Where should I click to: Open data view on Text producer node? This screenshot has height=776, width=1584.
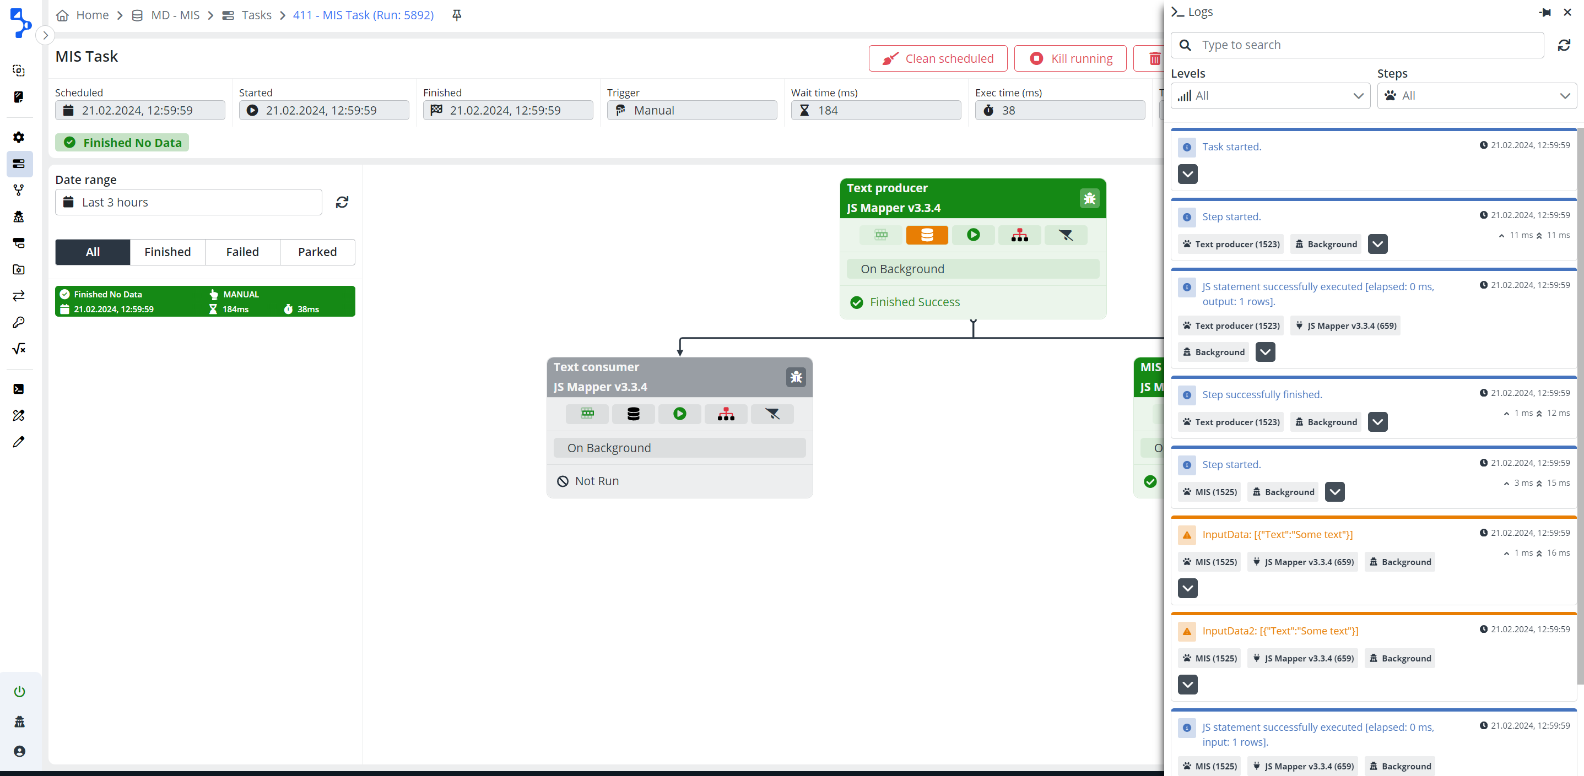tap(927, 235)
